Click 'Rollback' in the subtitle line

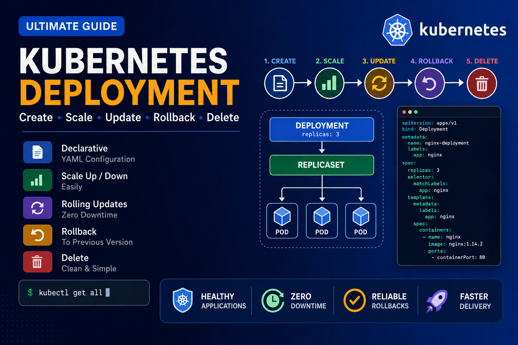(174, 117)
